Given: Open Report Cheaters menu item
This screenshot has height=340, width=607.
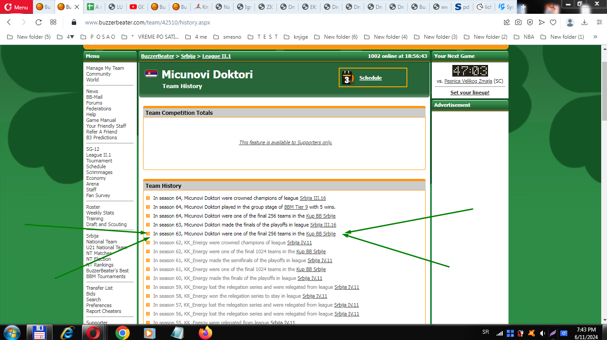Looking at the screenshot, I should coord(103,311).
